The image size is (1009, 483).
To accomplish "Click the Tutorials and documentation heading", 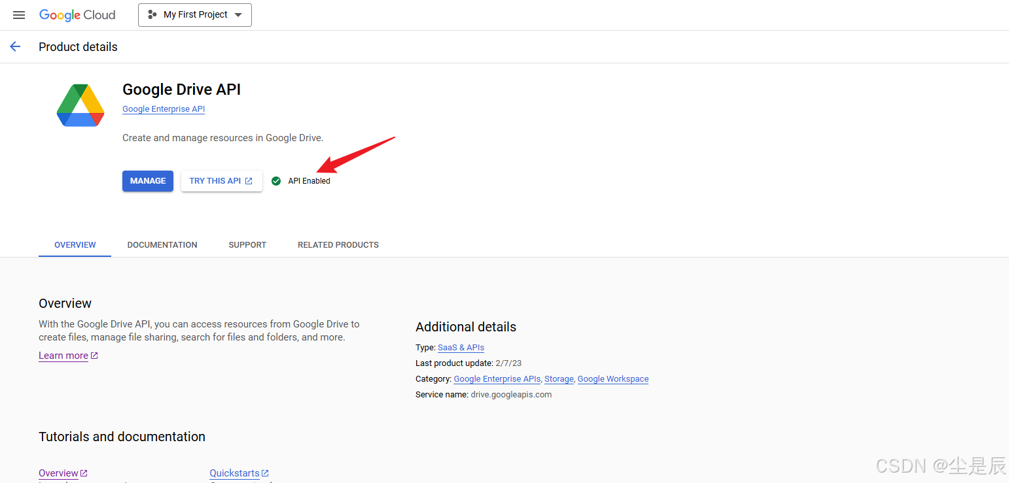I will point(122,437).
